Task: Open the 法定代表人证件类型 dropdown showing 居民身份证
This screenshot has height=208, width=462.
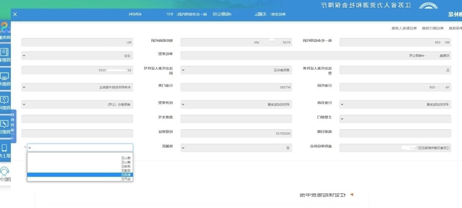Action: pyautogui.click(x=236, y=70)
